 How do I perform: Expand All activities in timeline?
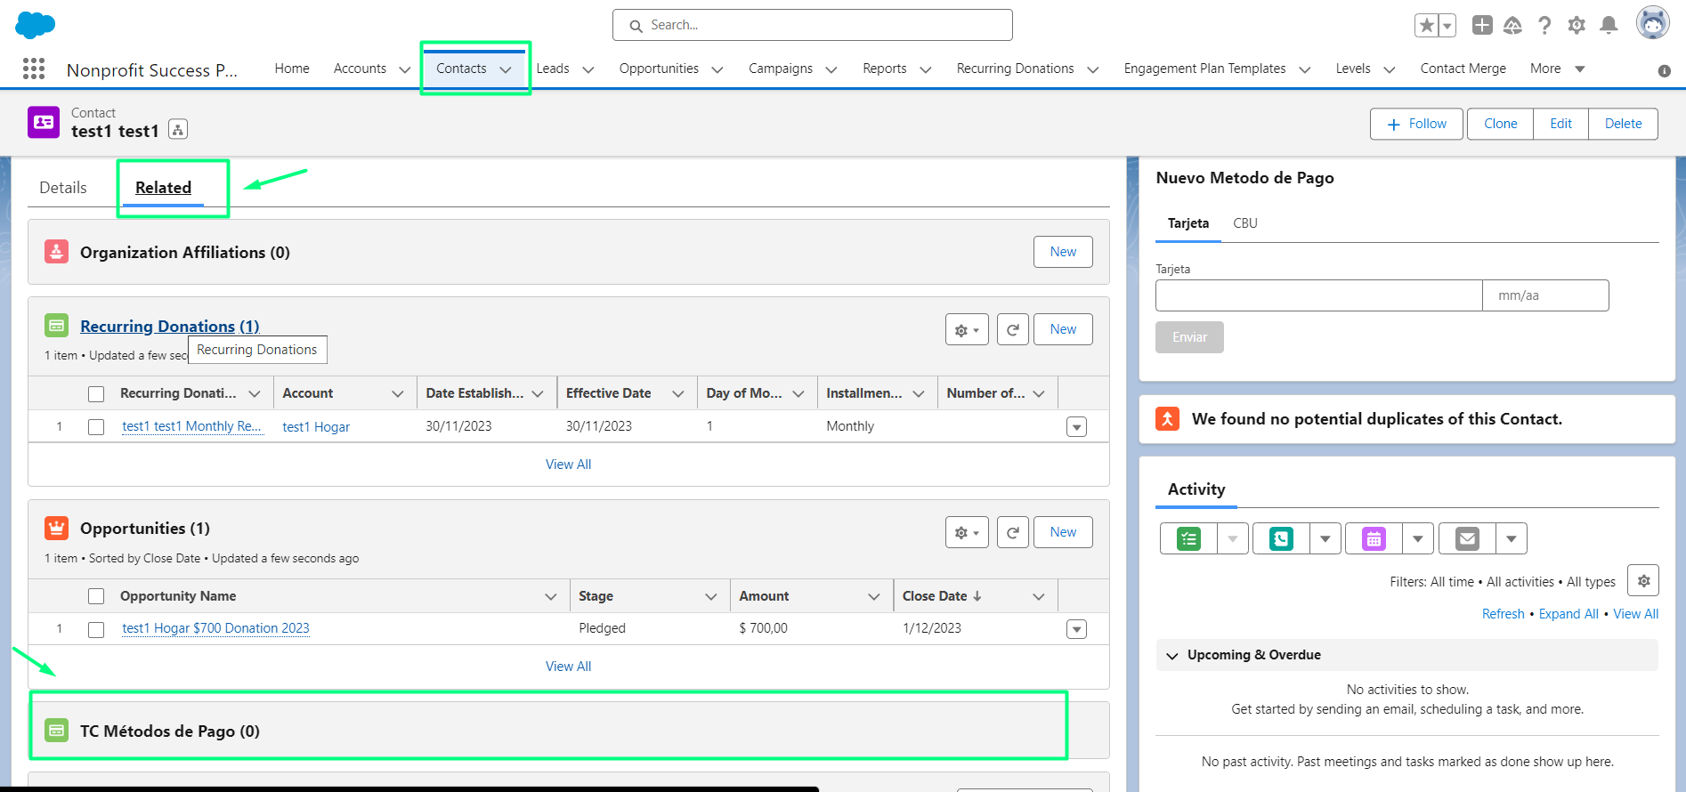click(1568, 614)
